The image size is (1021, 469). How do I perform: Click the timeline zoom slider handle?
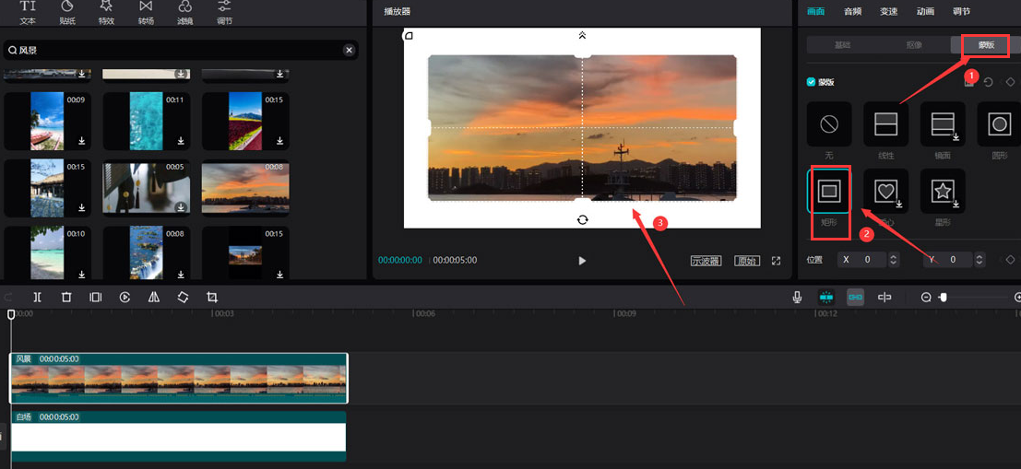coord(943,298)
